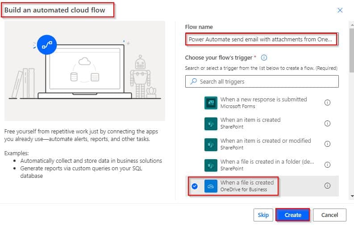Image resolution: width=354 pixels, height=225 pixels.
Task: Click the blue flow connector icon in illustration
Action: [x=47, y=45]
